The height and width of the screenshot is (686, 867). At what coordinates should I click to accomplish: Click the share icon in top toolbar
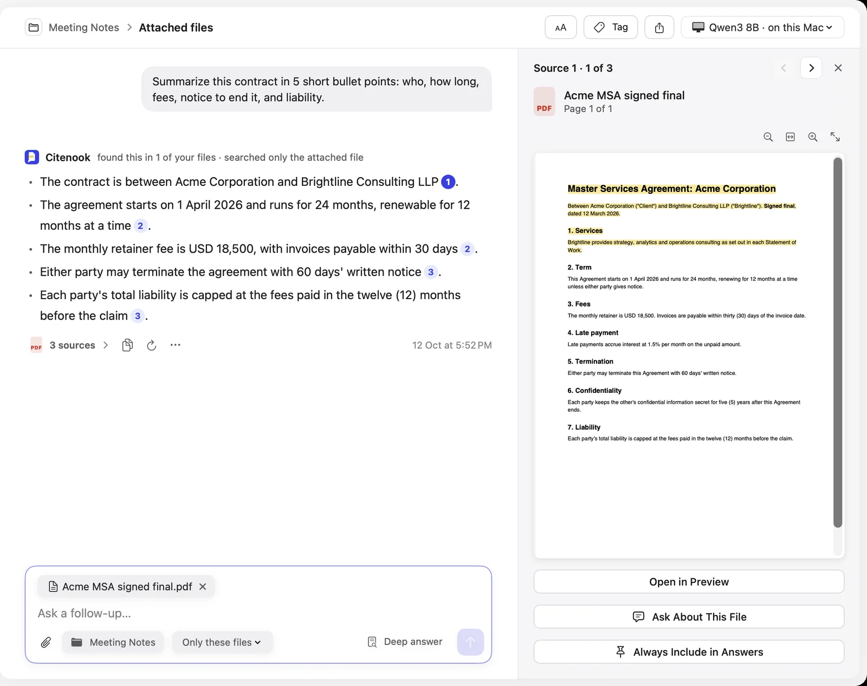pyautogui.click(x=659, y=27)
